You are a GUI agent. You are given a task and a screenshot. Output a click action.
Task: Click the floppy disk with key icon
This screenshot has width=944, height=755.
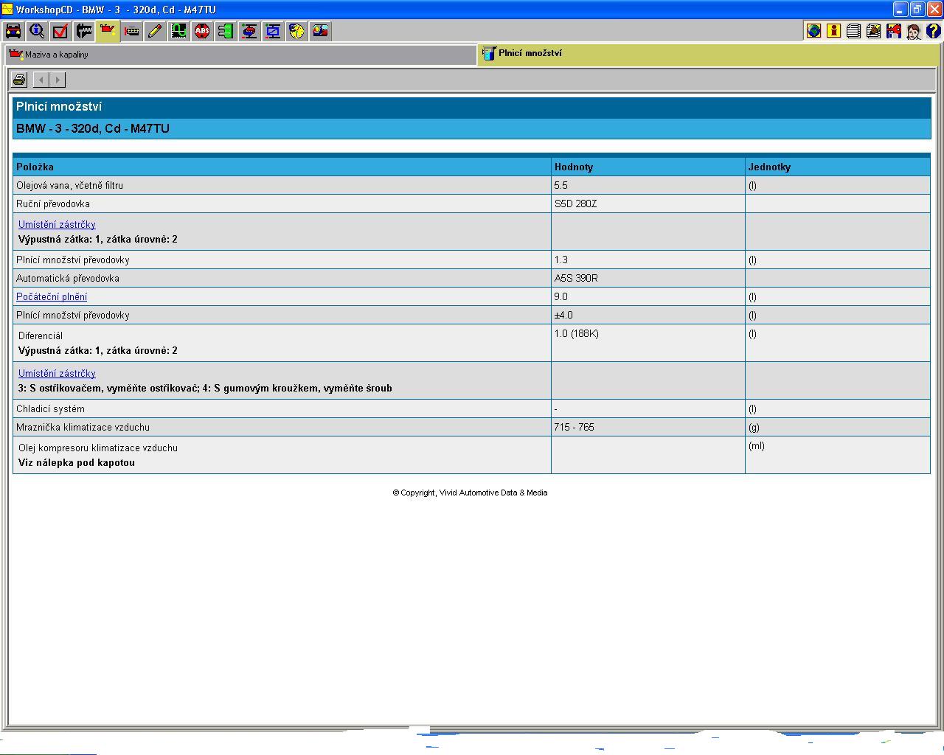[x=893, y=31]
